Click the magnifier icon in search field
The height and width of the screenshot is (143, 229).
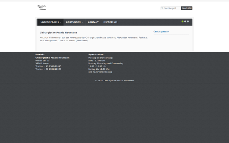point(162,8)
